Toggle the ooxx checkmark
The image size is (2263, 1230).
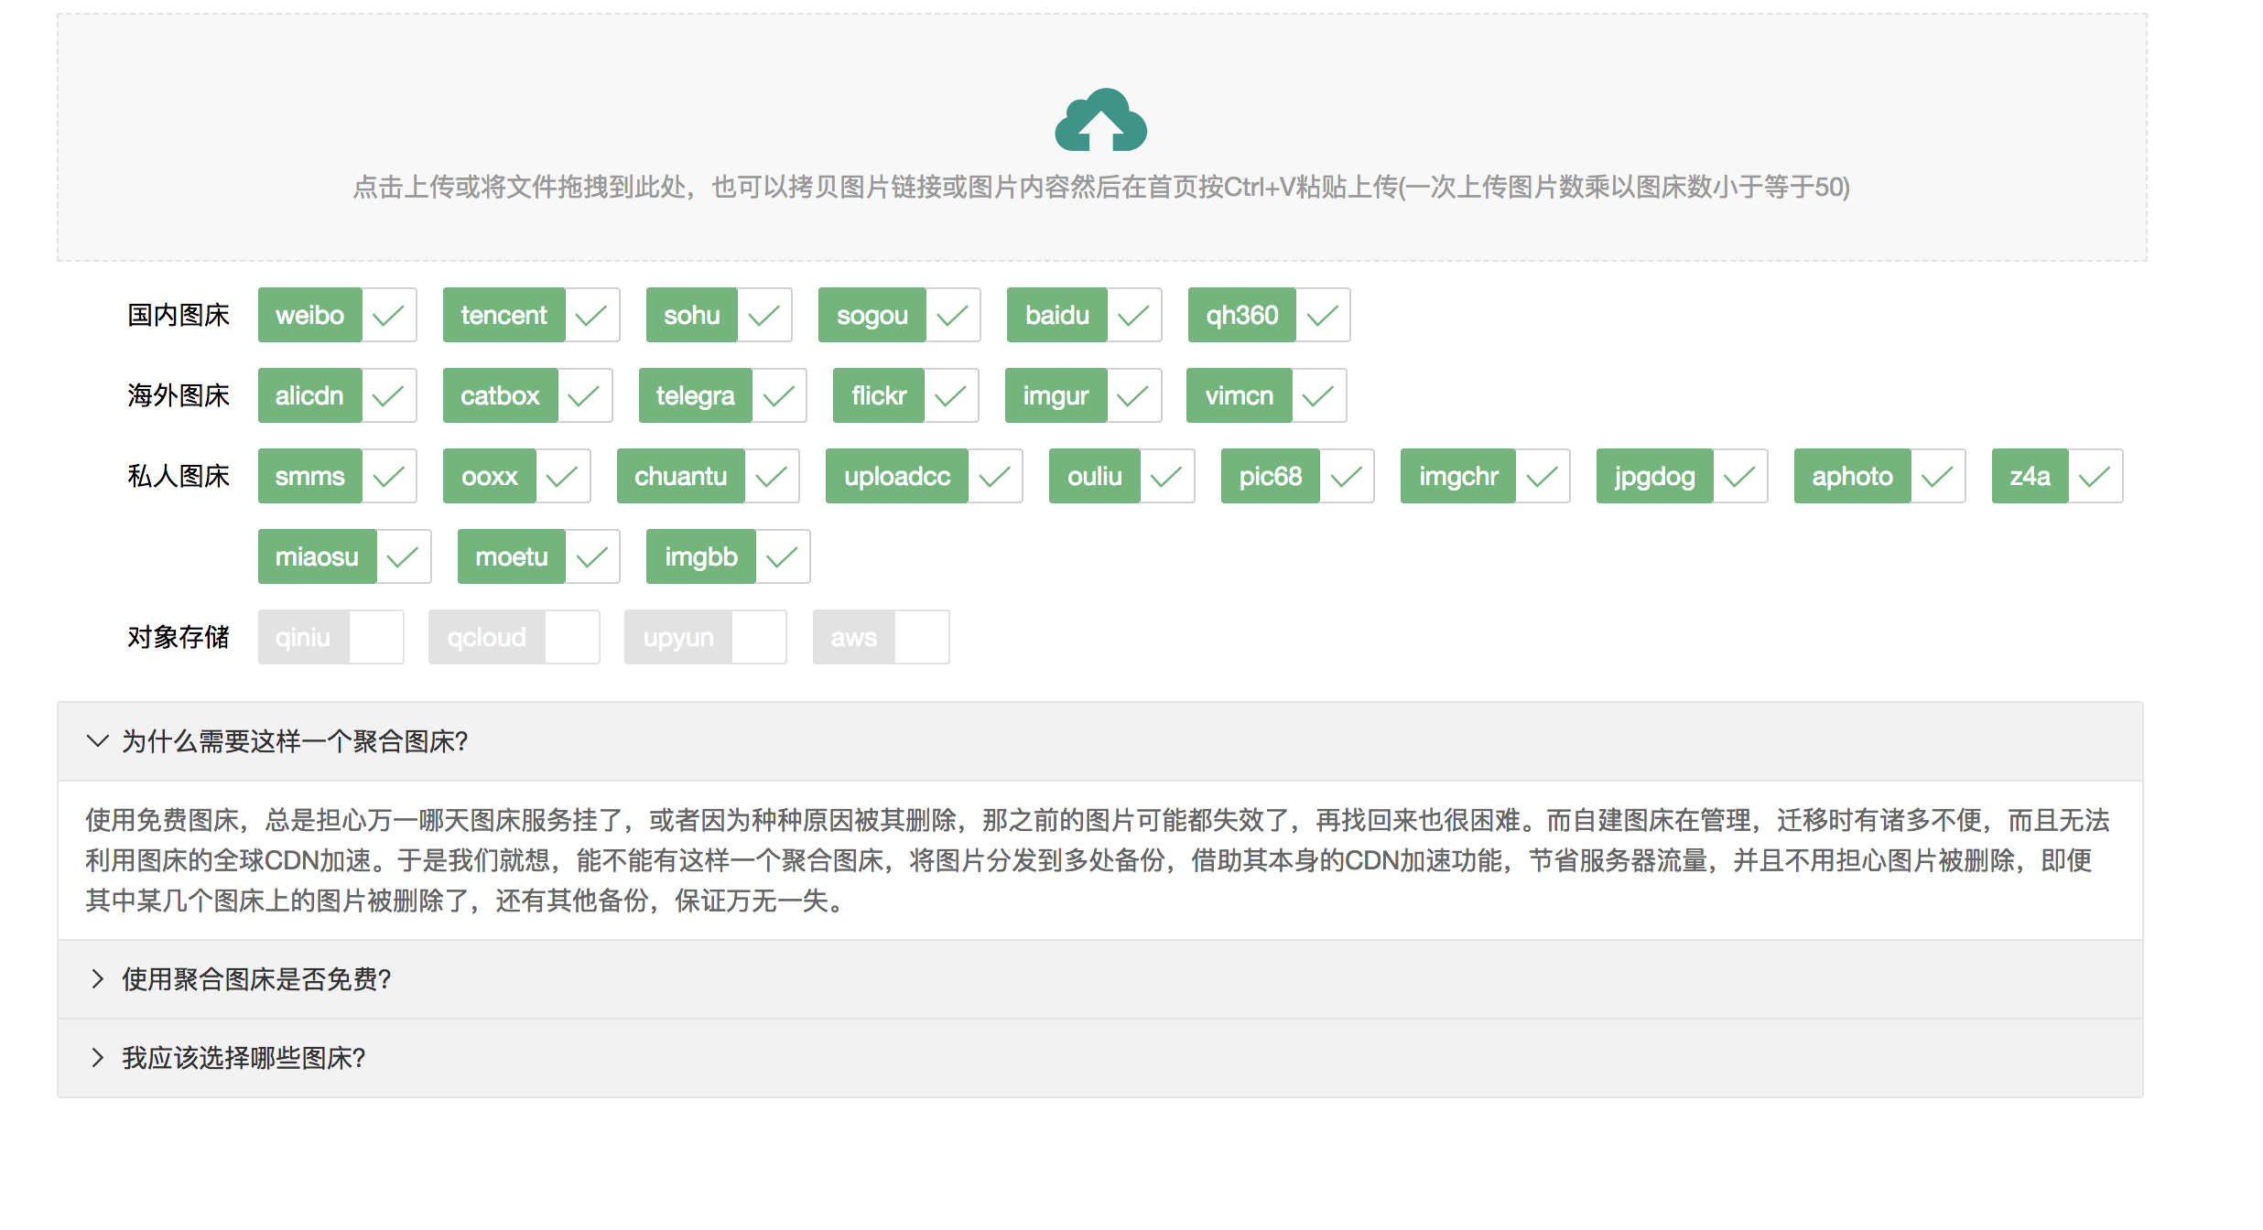(562, 476)
